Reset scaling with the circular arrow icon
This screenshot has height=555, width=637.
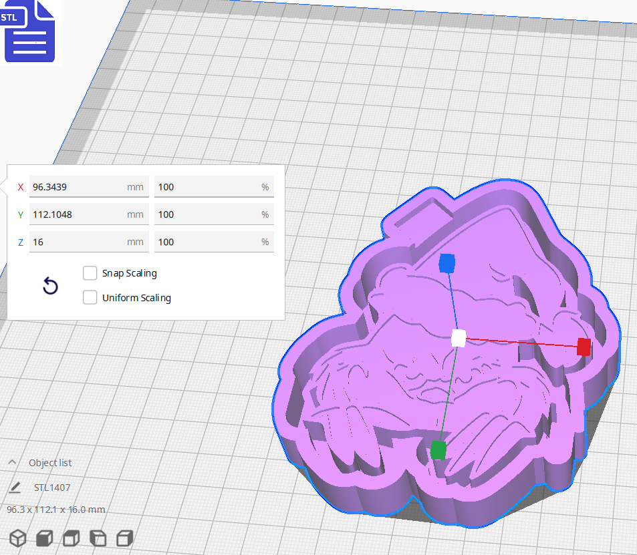click(50, 286)
